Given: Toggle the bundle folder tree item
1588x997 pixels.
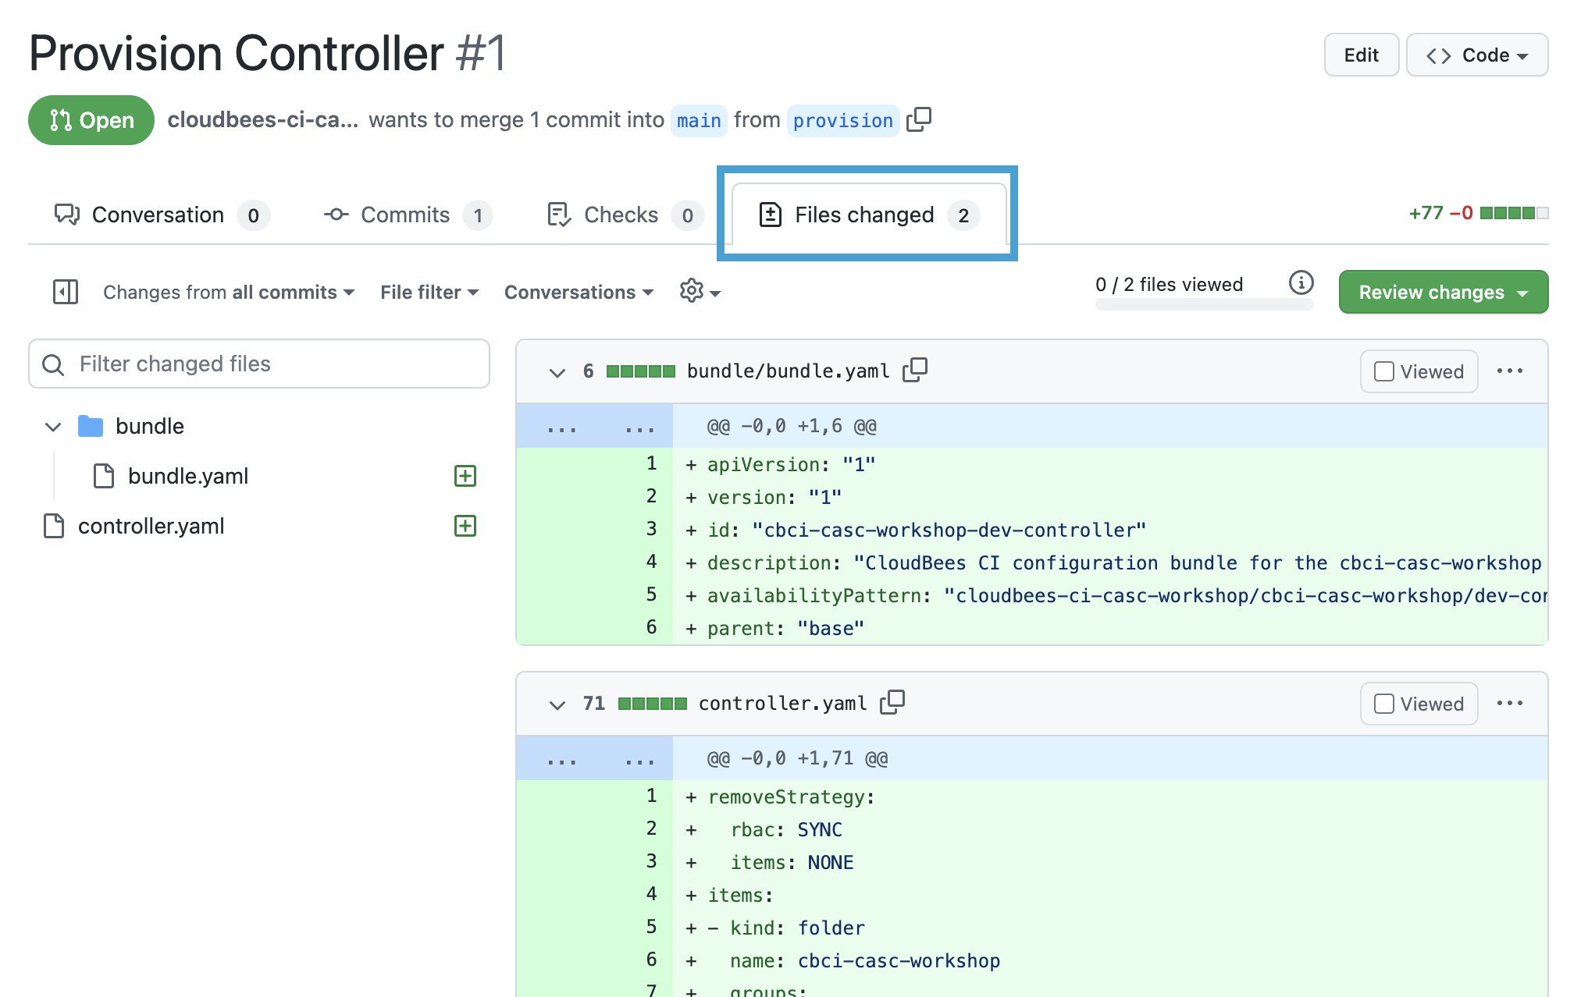Looking at the screenshot, I should click(54, 425).
